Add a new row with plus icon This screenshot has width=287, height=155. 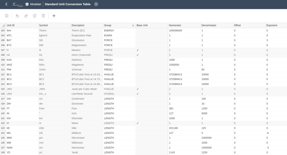[x=54, y=16]
